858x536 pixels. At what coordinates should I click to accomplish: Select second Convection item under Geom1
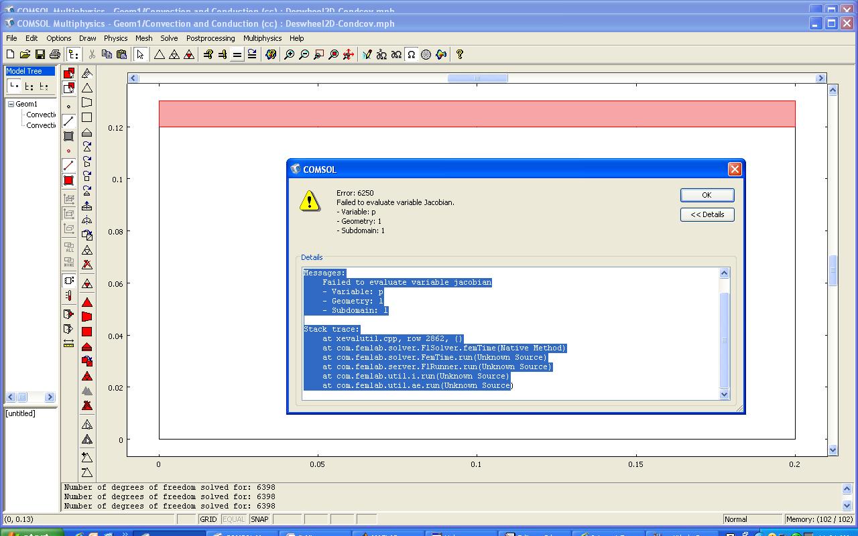[x=41, y=125]
